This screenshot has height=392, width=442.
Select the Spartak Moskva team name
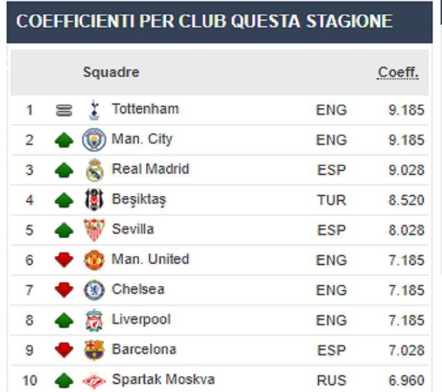point(163,380)
